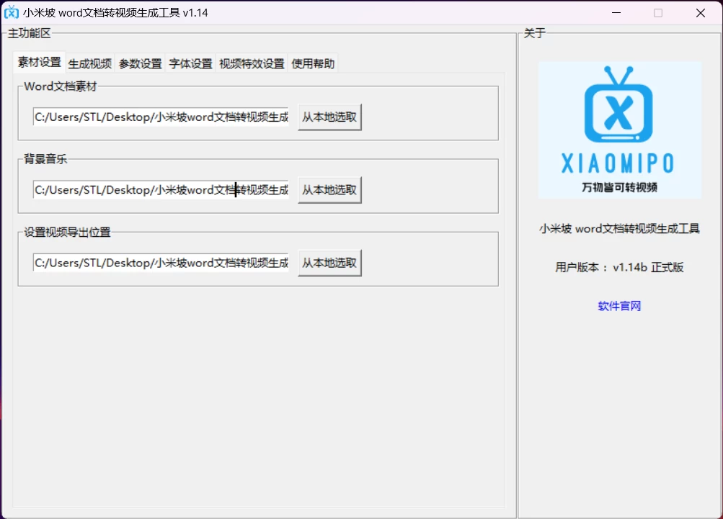Viewport: 723px width, 519px height.
Task: Switch to the 素材设置 tab
Action: 39,62
